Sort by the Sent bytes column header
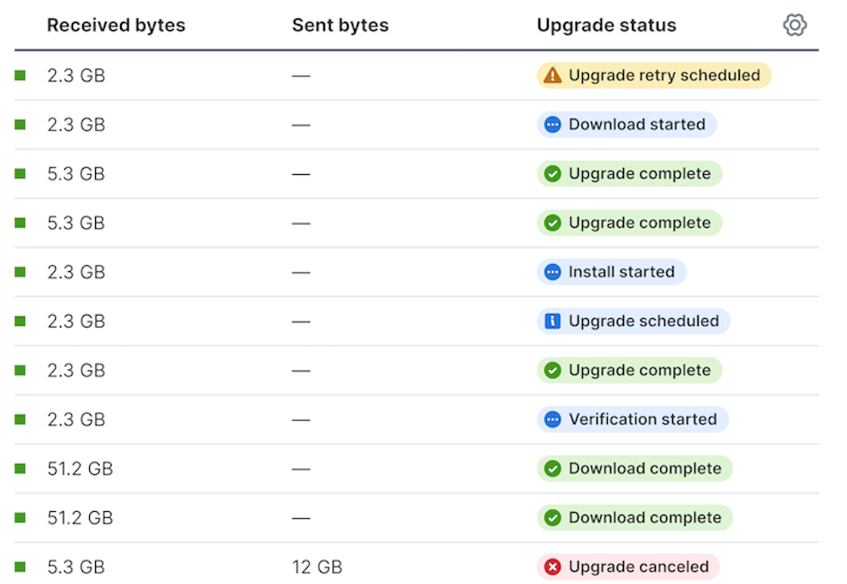 tap(340, 25)
